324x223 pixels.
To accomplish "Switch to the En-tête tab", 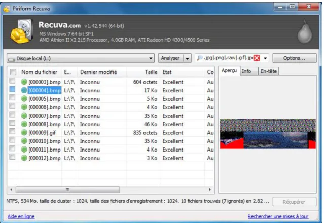I will coord(269,71).
